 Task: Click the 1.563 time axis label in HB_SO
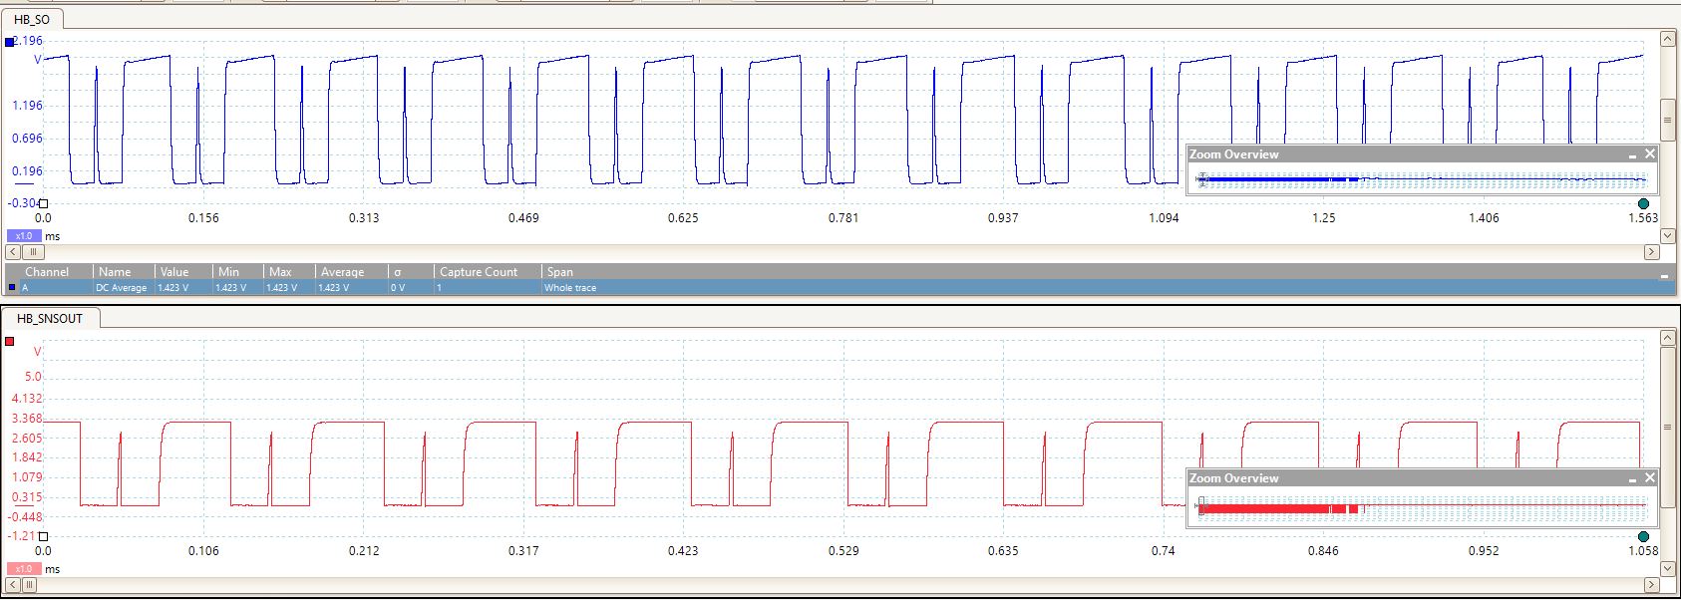(1643, 217)
